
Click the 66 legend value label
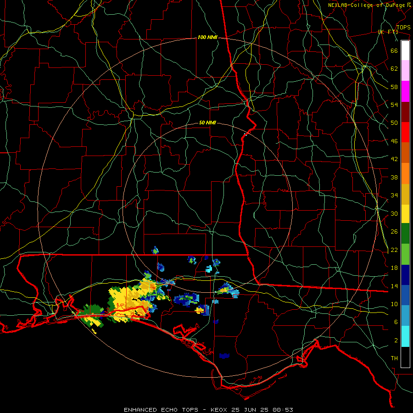(x=394, y=50)
